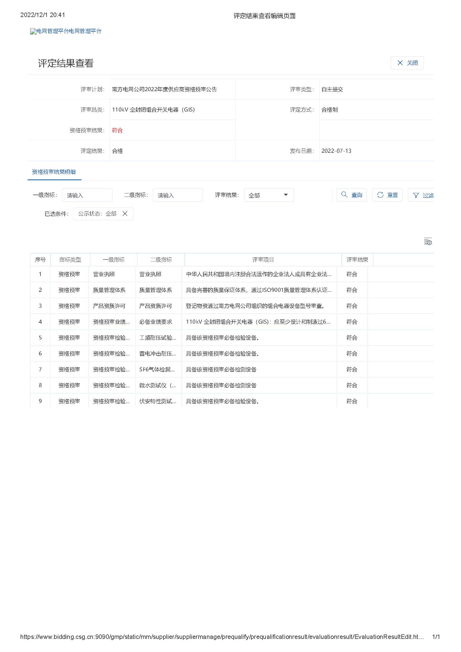Remove the 公示状态 filter tag
The height and width of the screenshot is (652, 461).
(125, 214)
